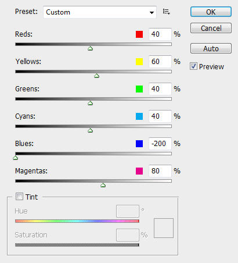238x263 pixels.
Task: Enable the Tint checkbox
Action: (x=19, y=197)
